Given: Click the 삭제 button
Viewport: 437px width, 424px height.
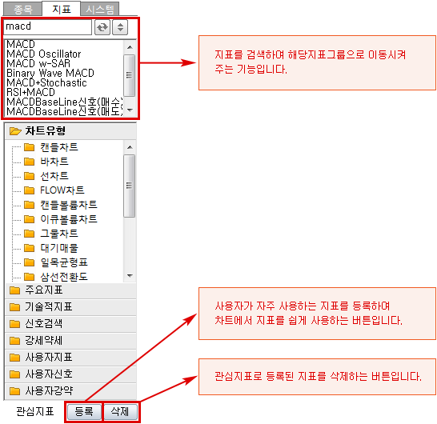Looking at the screenshot, I should [x=120, y=411].
